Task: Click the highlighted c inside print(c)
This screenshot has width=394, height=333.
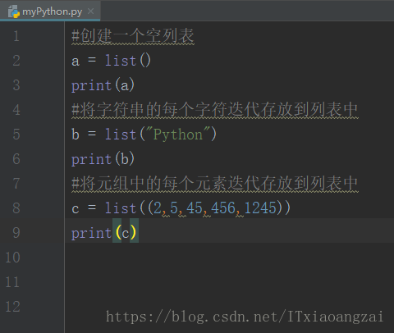Action: point(126,234)
